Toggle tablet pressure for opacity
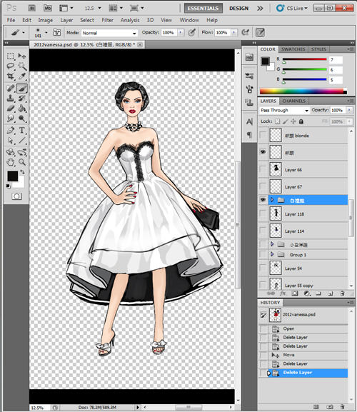This screenshot has width=357, height=412. click(x=192, y=33)
